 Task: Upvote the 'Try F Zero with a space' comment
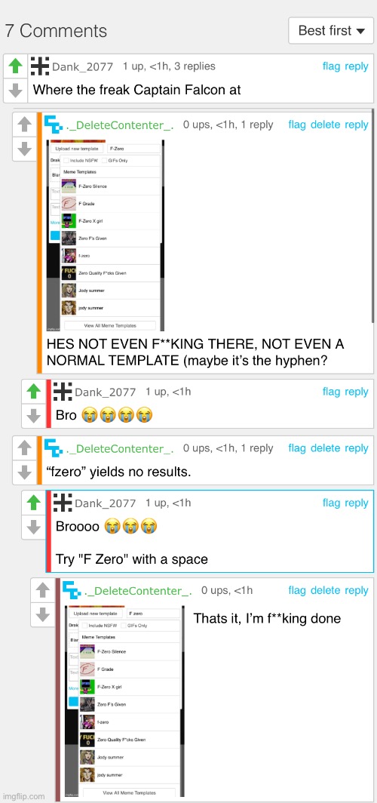click(x=34, y=503)
